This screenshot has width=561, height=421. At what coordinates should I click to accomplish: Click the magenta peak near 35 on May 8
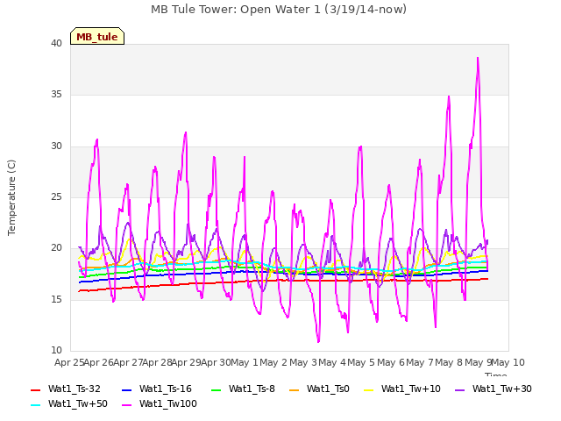click(449, 96)
